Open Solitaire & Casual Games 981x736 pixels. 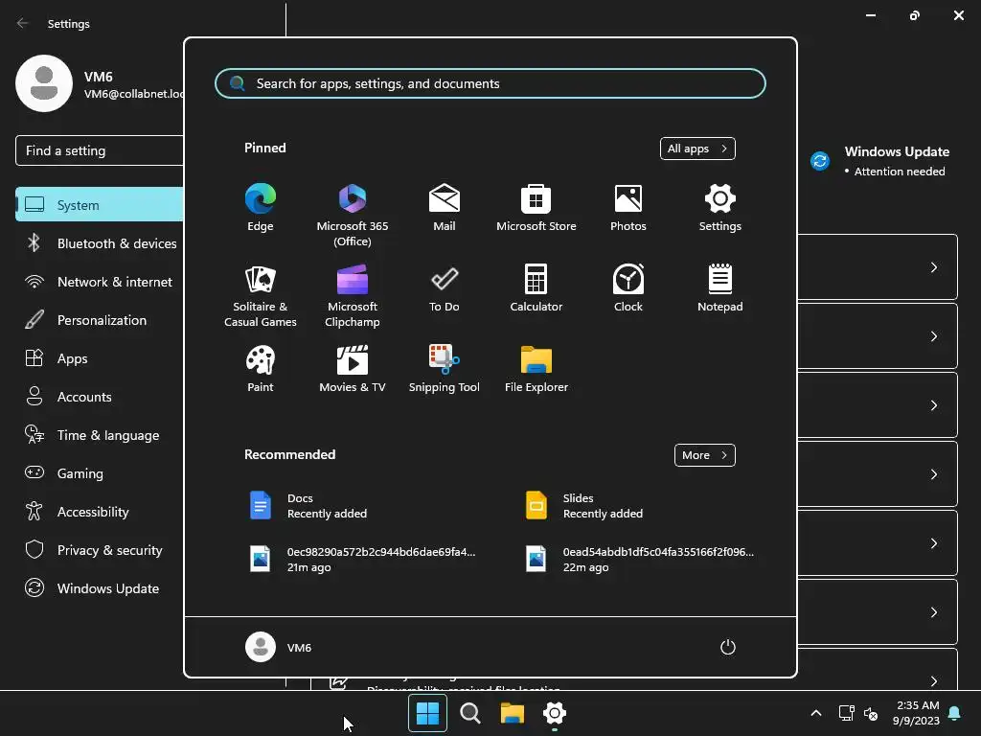coord(261,295)
